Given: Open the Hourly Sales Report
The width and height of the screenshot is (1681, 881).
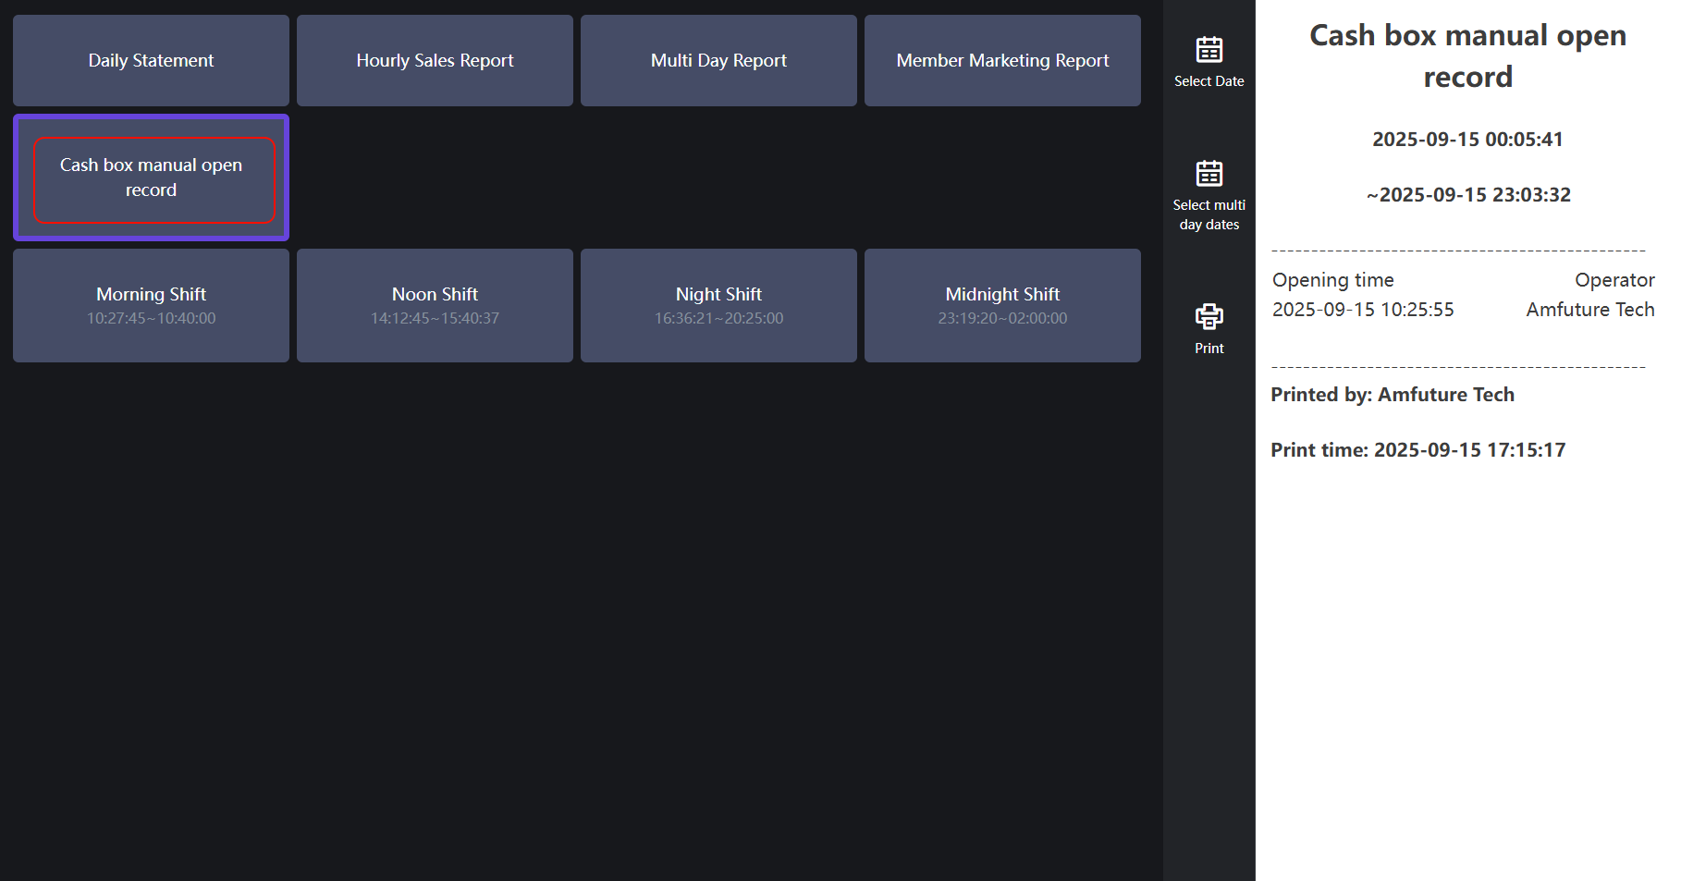Looking at the screenshot, I should (x=435, y=61).
